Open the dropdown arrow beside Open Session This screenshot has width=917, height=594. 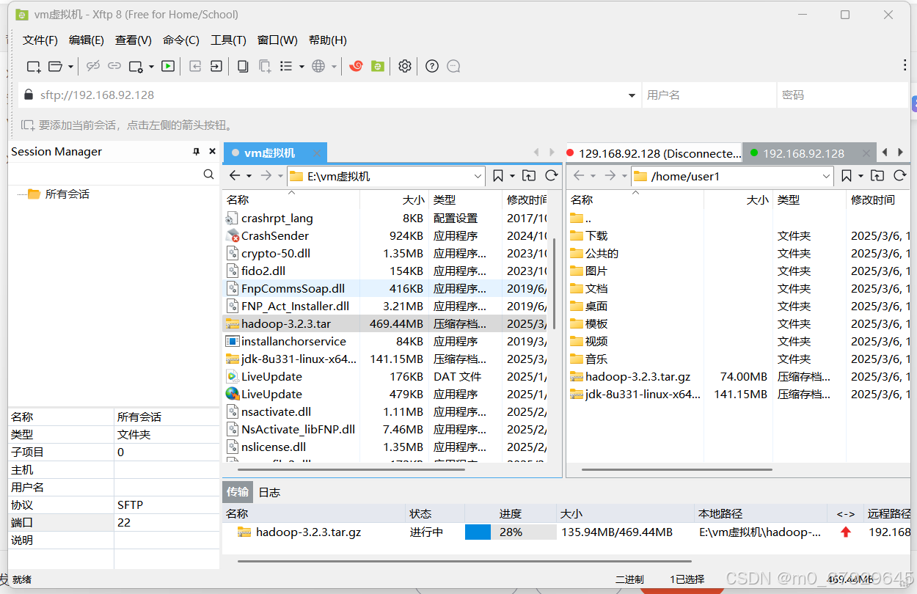coord(70,67)
